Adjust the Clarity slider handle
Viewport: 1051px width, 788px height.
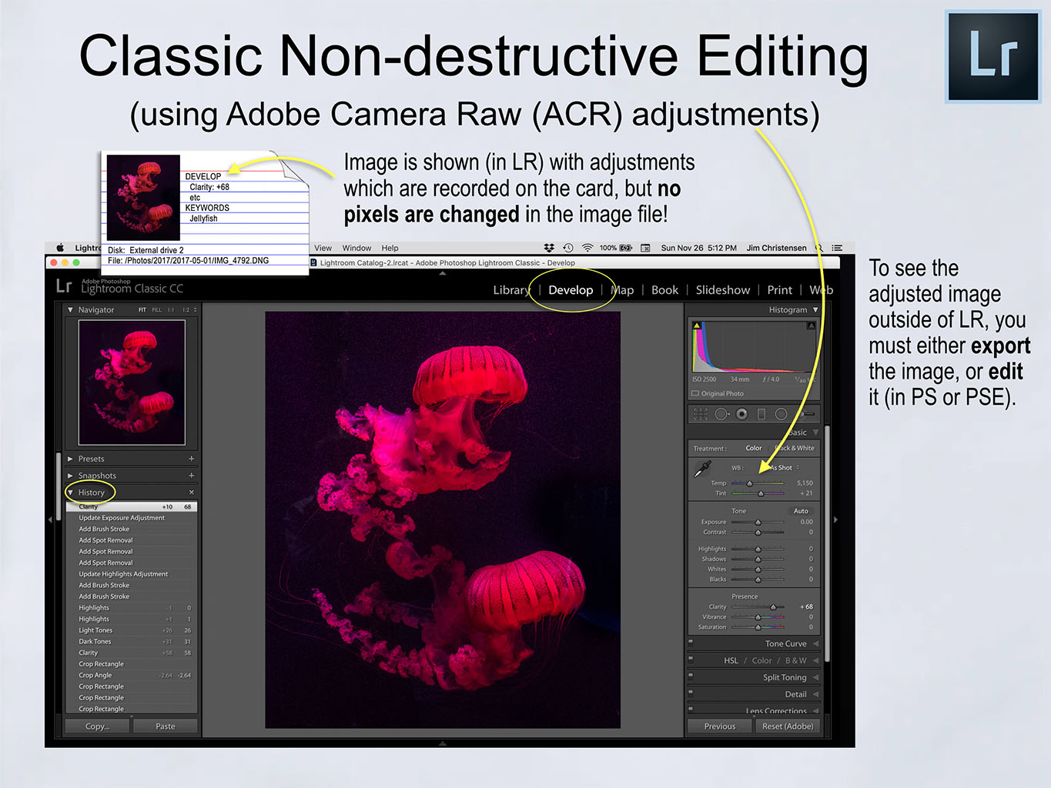(x=773, y=607)
